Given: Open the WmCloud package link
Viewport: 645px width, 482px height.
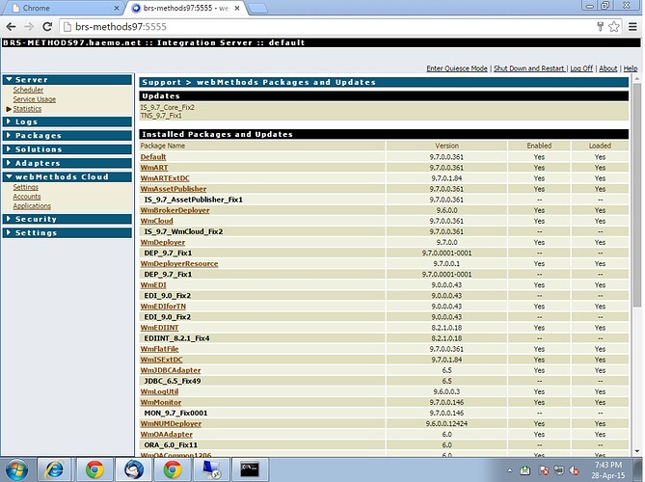Looking at the screenshot, I should tap(157, 221).
